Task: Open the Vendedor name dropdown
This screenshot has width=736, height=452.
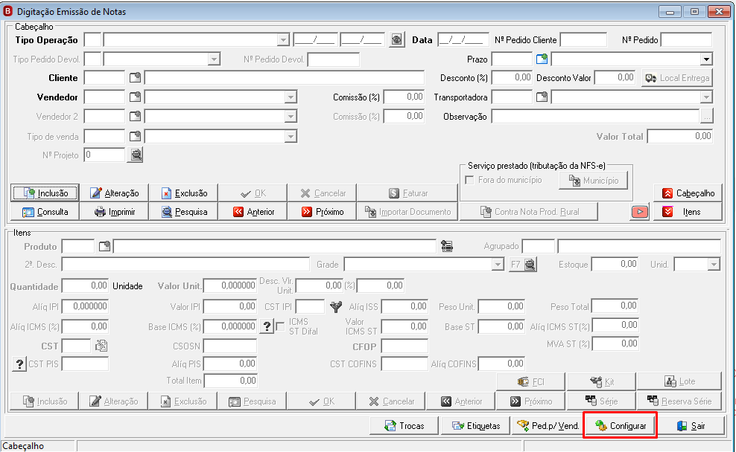Action: click(x=291, y=97)
